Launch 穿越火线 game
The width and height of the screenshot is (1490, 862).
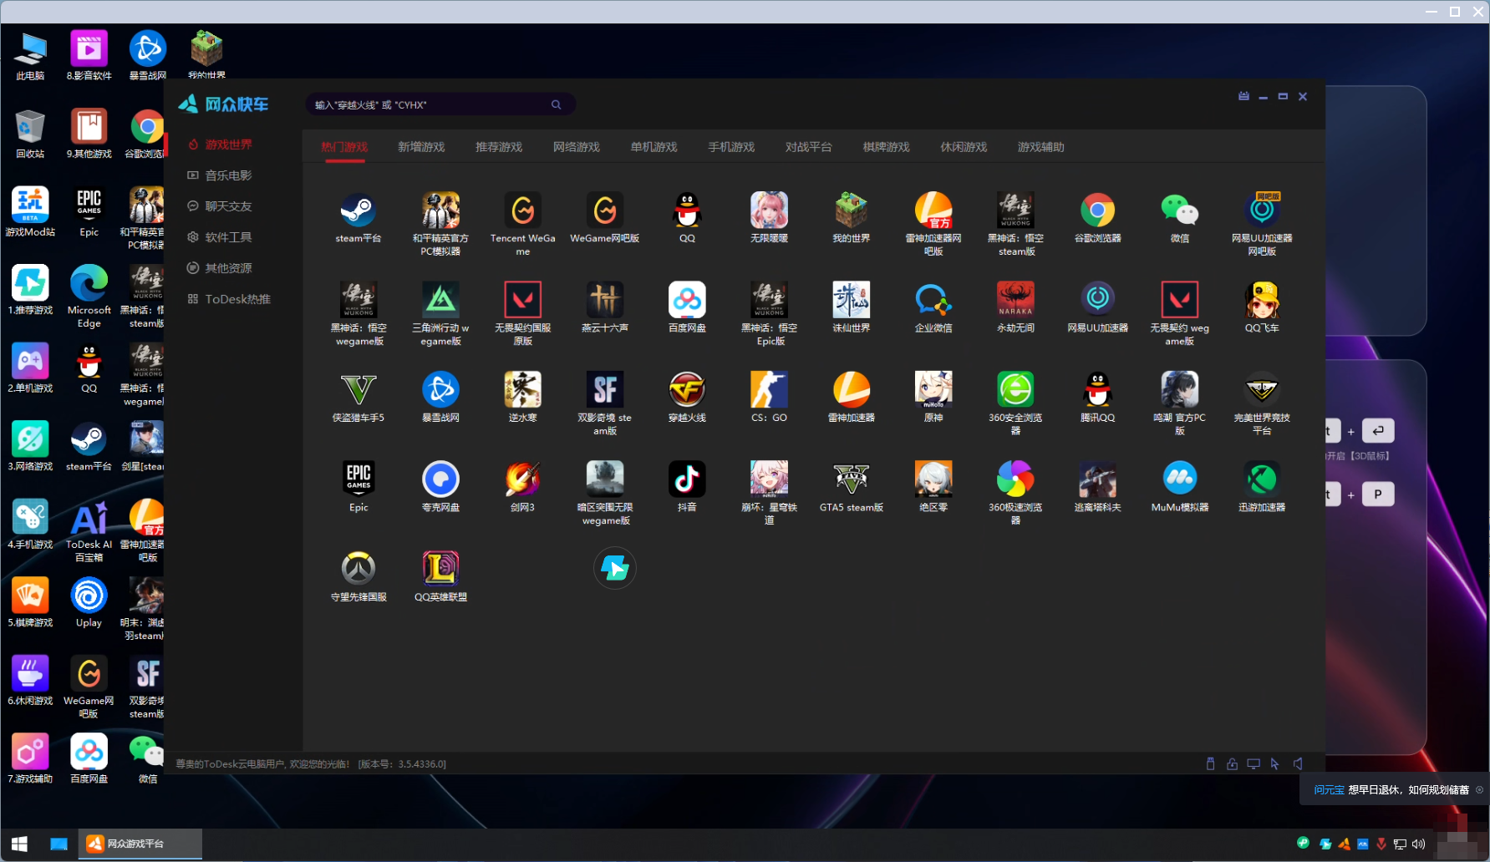click(687, 390)
